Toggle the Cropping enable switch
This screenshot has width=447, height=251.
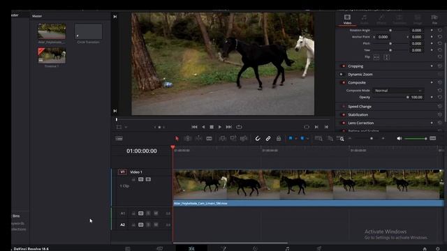(x=343, y=66)
